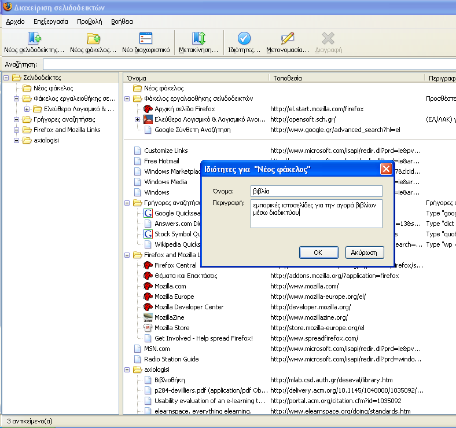Collapse axiologisi folder in main list
Viewport: 456px width, 428px height.
pos(127,370)
